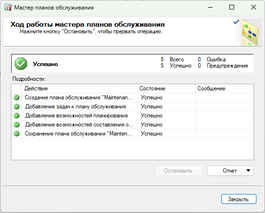The image size is (265, 213).
Task: Select the 'Добавление задач к плану обслуживания' row
Action: (132, 106)
